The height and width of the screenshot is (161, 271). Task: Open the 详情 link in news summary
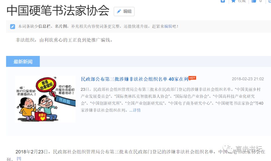[x=137, y=110]
